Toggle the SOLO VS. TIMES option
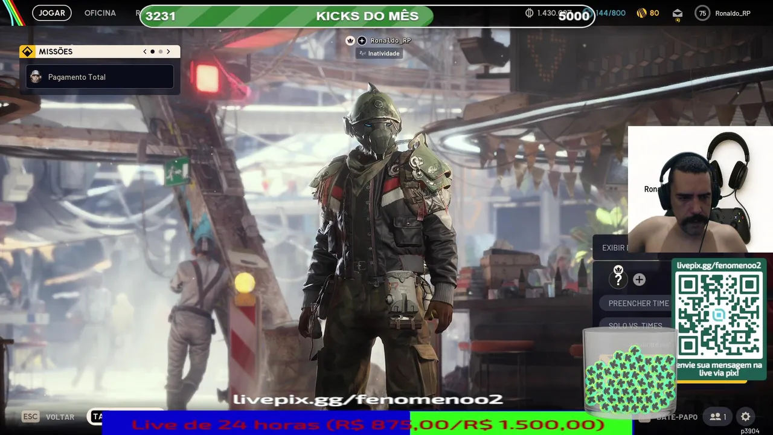Image resolution: width=773 pixels, height=435 pixels. (x=636, y=326)
